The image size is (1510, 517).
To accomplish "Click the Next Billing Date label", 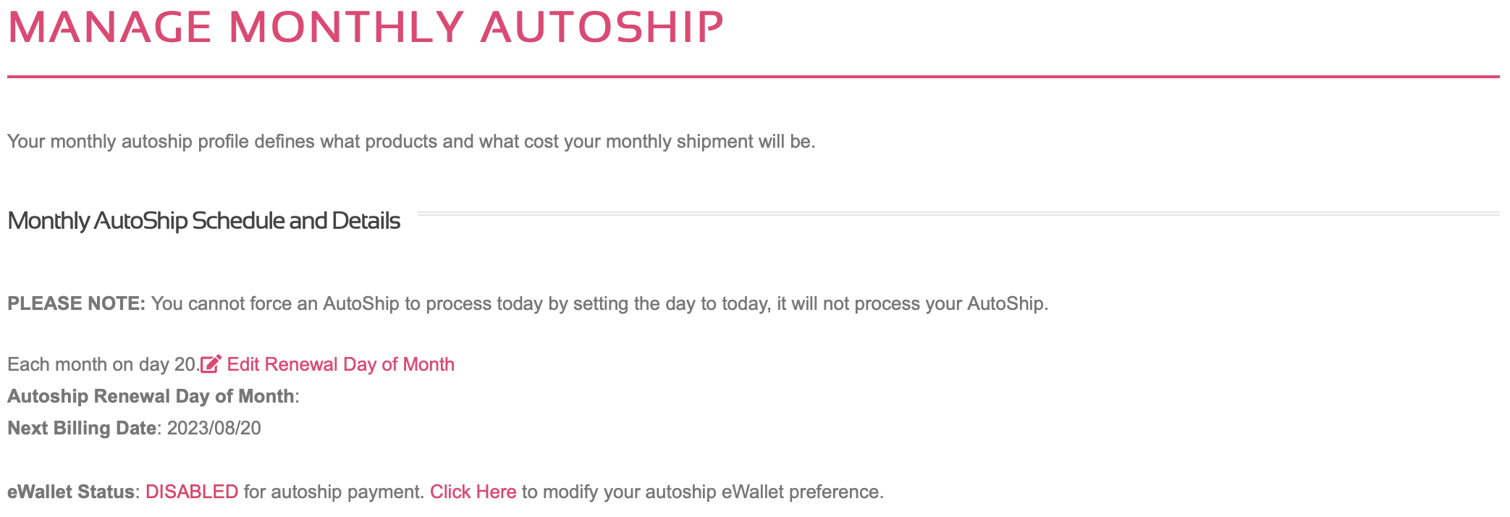I will pos(82,427).
